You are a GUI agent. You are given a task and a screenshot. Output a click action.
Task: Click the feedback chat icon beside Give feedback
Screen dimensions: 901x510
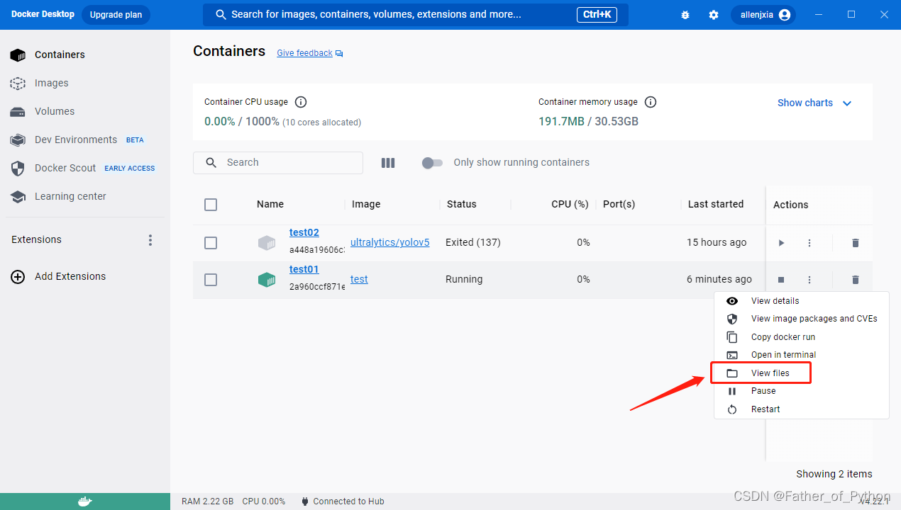click(339, 54)
